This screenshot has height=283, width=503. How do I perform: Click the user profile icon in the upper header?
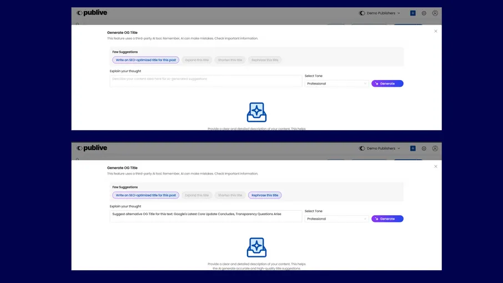tap(435, 13)
